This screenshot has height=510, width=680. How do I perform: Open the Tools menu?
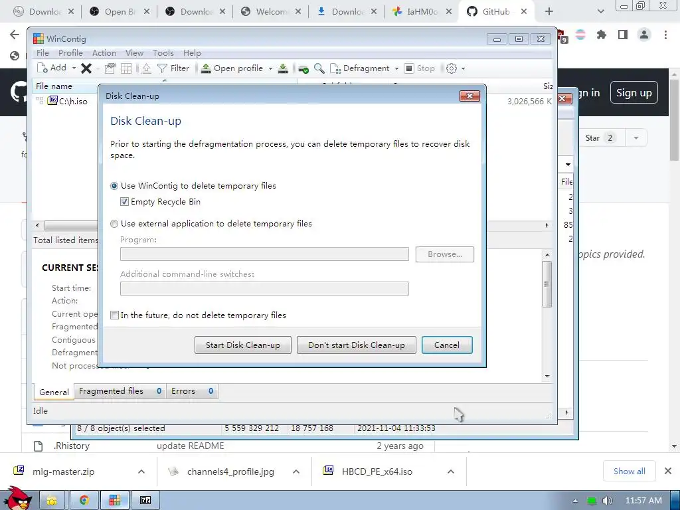(163, 53)
